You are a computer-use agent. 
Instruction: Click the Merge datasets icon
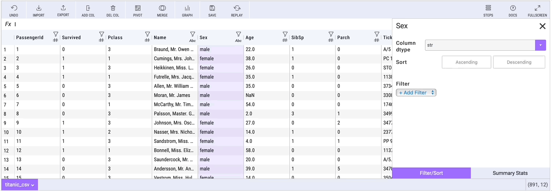(162, 10)
